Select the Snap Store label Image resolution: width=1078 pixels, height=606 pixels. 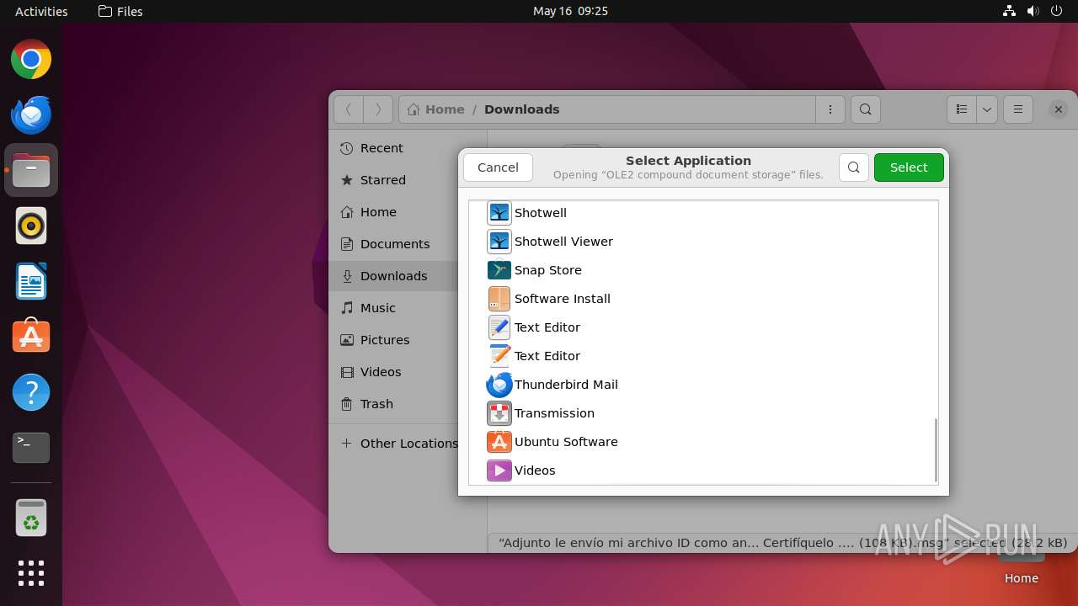[x=547, y=270]
